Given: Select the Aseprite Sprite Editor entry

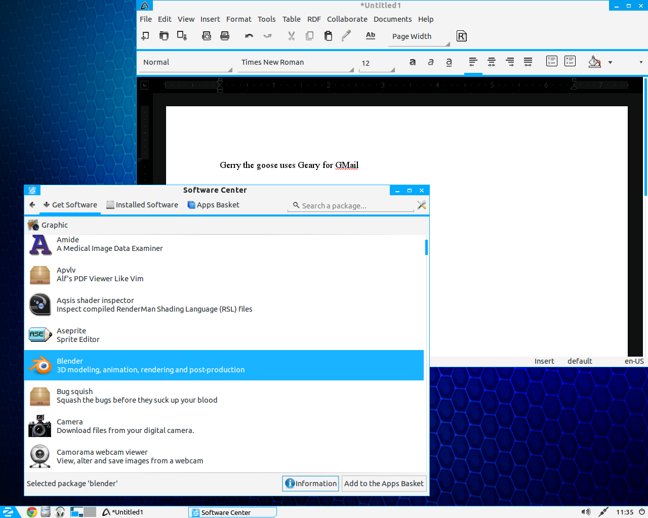Looking at the screenshot, I should click(224, 335).
